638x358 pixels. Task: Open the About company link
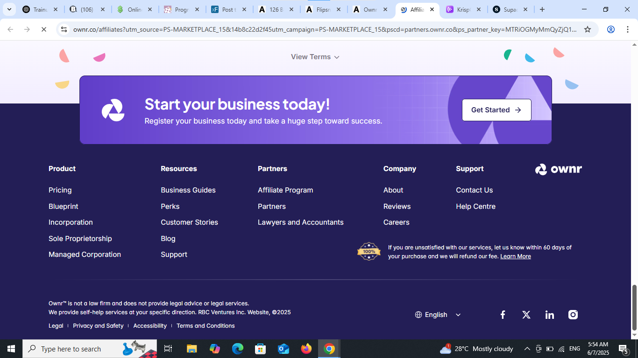393,190
